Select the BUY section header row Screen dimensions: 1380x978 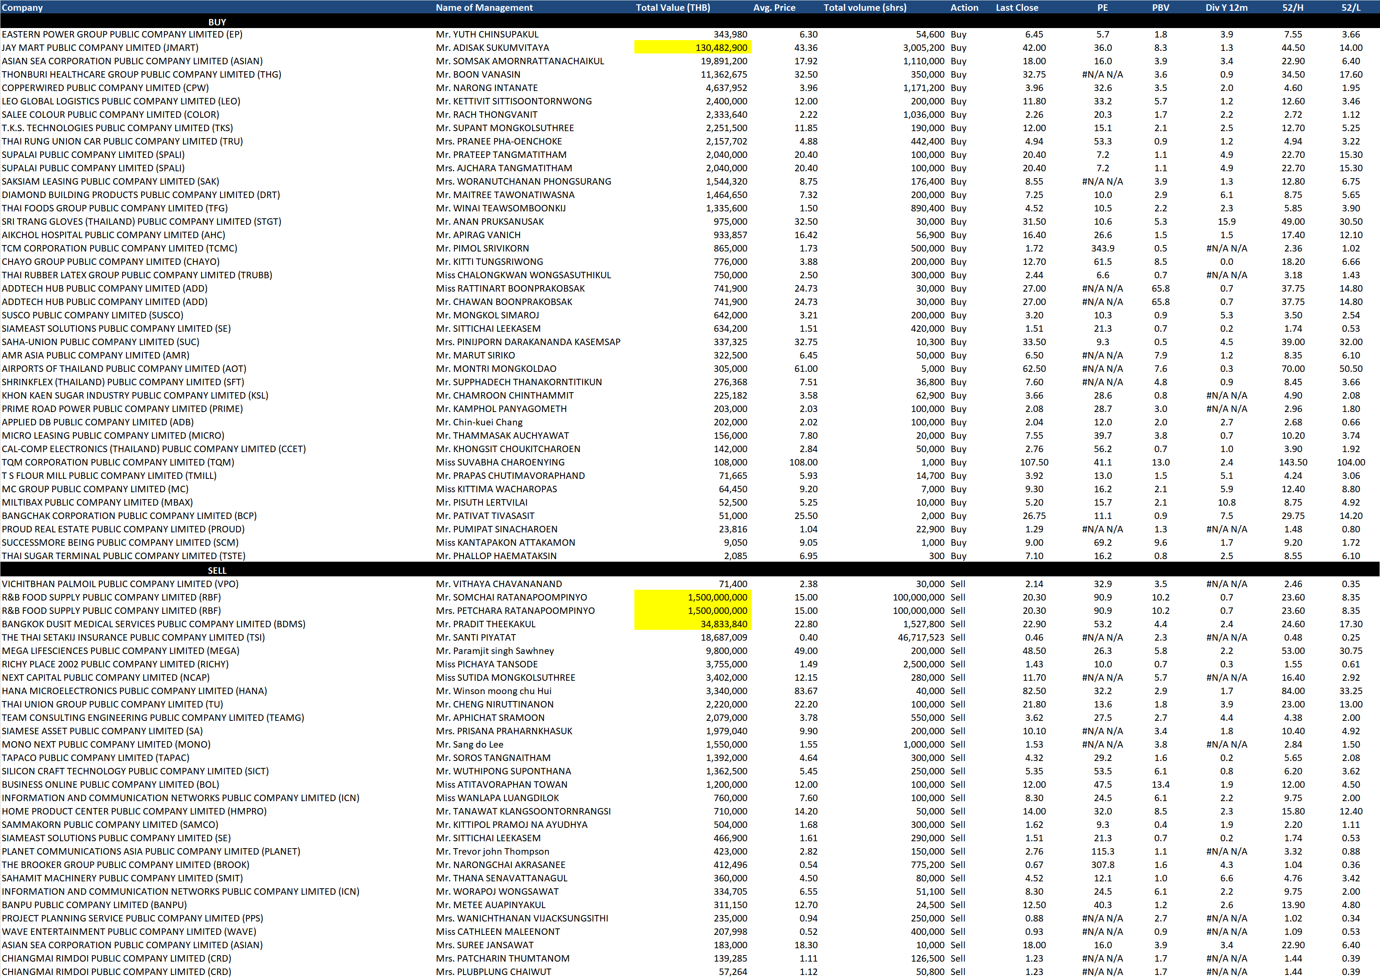click(217, 22)
